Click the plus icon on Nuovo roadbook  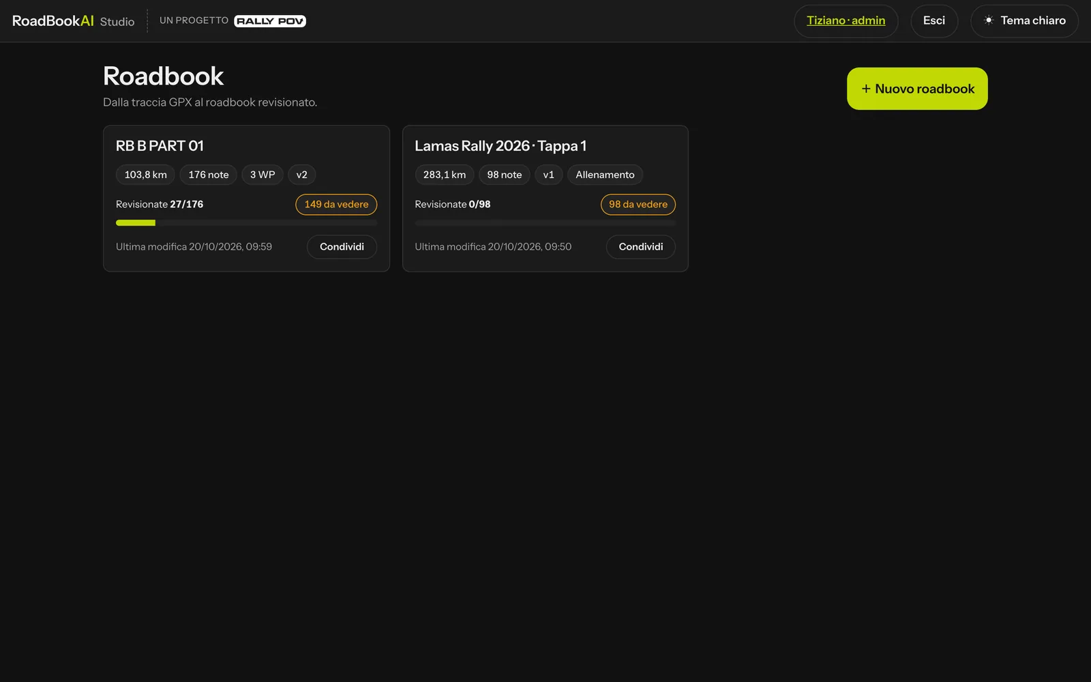click(x=866, y=89)
